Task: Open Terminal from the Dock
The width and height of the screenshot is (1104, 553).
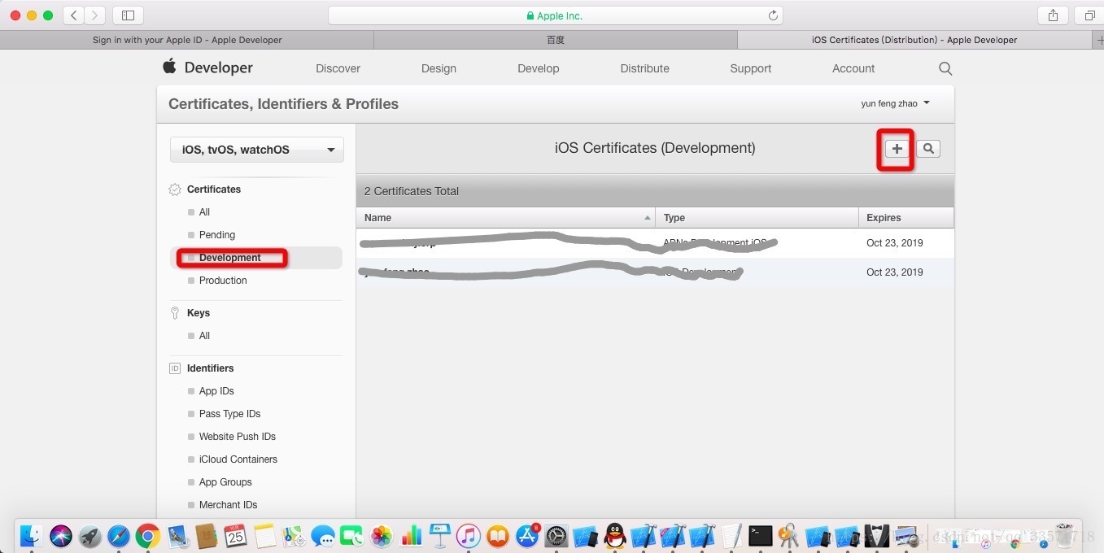Action: (760, 535)
